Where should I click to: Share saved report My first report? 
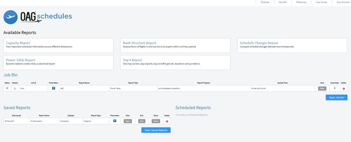156,121
